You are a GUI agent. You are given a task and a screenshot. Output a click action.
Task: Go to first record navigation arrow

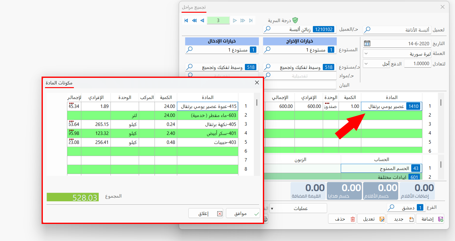click(186, 20)
